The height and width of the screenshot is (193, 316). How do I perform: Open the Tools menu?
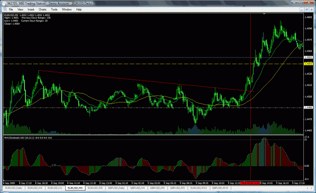(x=54, y=10)
